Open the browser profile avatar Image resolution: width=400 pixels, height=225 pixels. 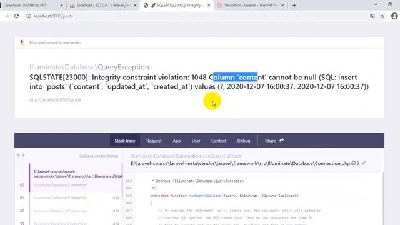coord(394,16)
